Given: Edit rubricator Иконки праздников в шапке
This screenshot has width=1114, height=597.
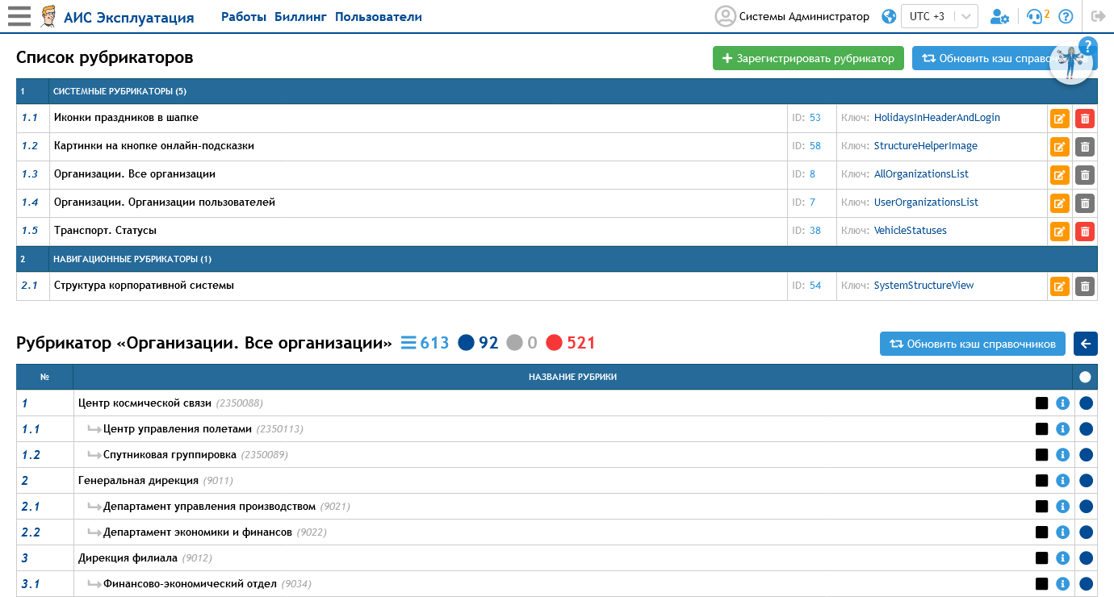Looking at the screenshot, I should click(1060, 119).
